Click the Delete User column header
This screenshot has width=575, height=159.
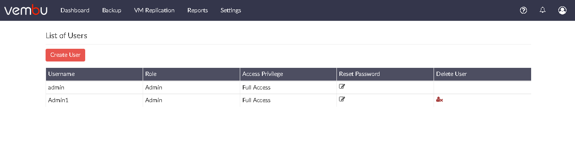point(483,74)
